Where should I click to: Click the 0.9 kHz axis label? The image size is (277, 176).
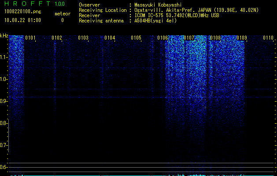(x=4, y=101)
